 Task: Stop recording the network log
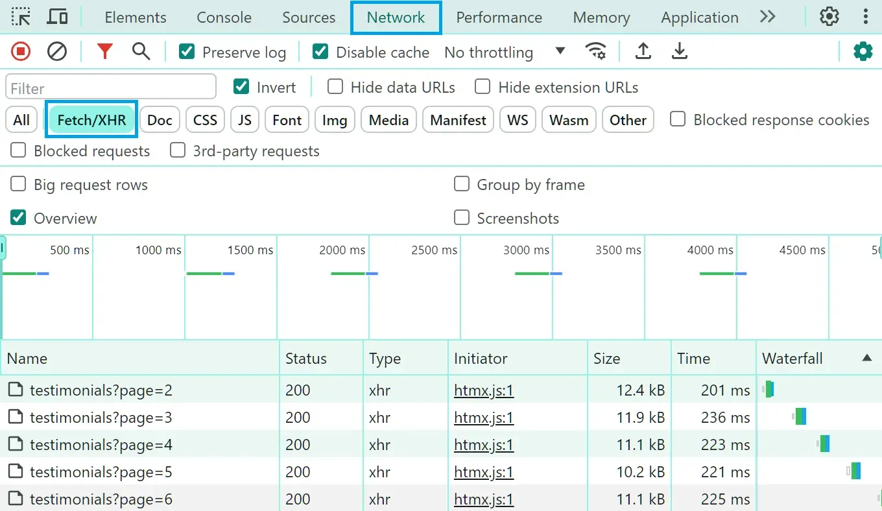pos(19,51)
